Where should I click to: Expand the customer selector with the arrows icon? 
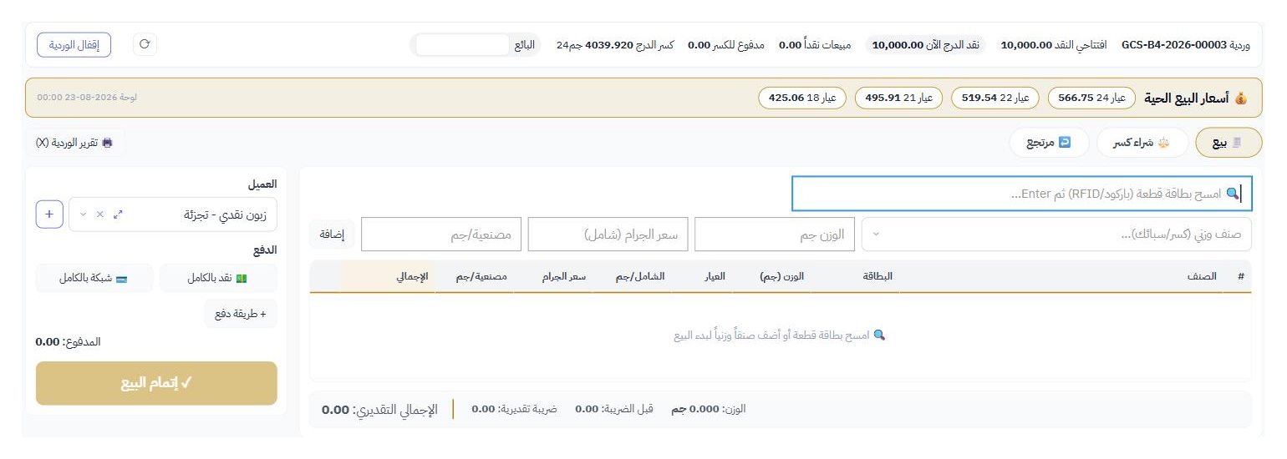[x=118, y=214]
